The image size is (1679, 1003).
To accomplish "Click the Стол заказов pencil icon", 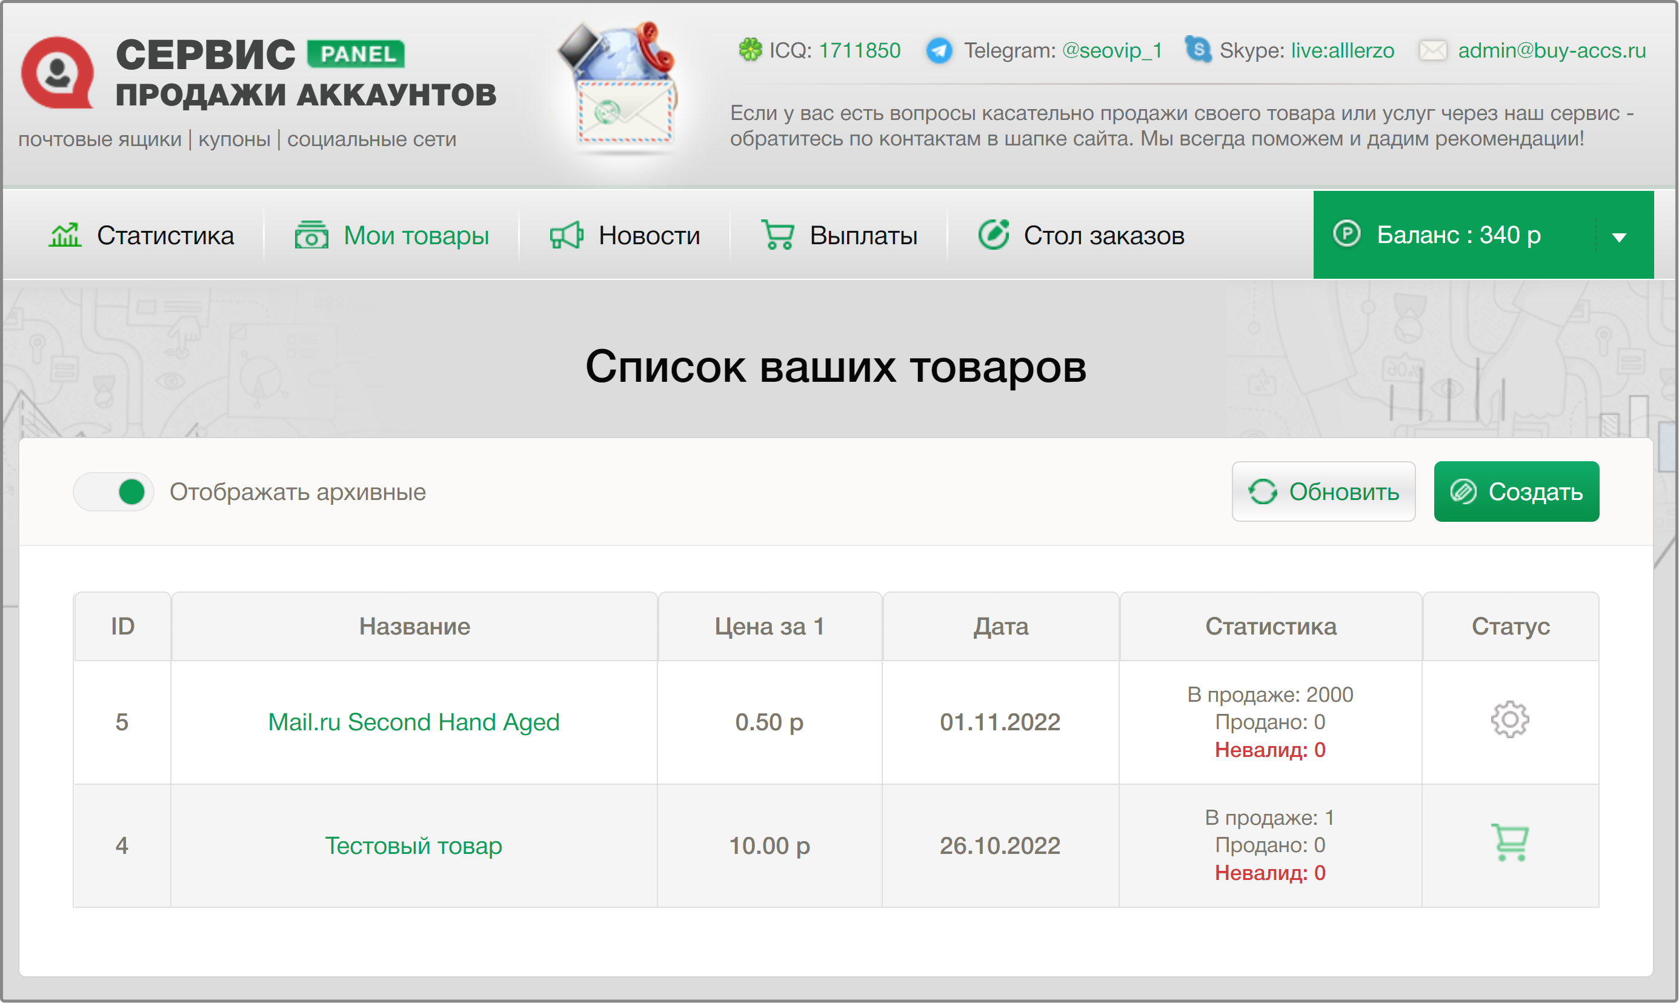I will tap(993, 235).
